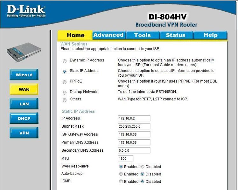Click the 'Primary DNS Address' label
Screen dimensions: 238x190
(80, 142)
